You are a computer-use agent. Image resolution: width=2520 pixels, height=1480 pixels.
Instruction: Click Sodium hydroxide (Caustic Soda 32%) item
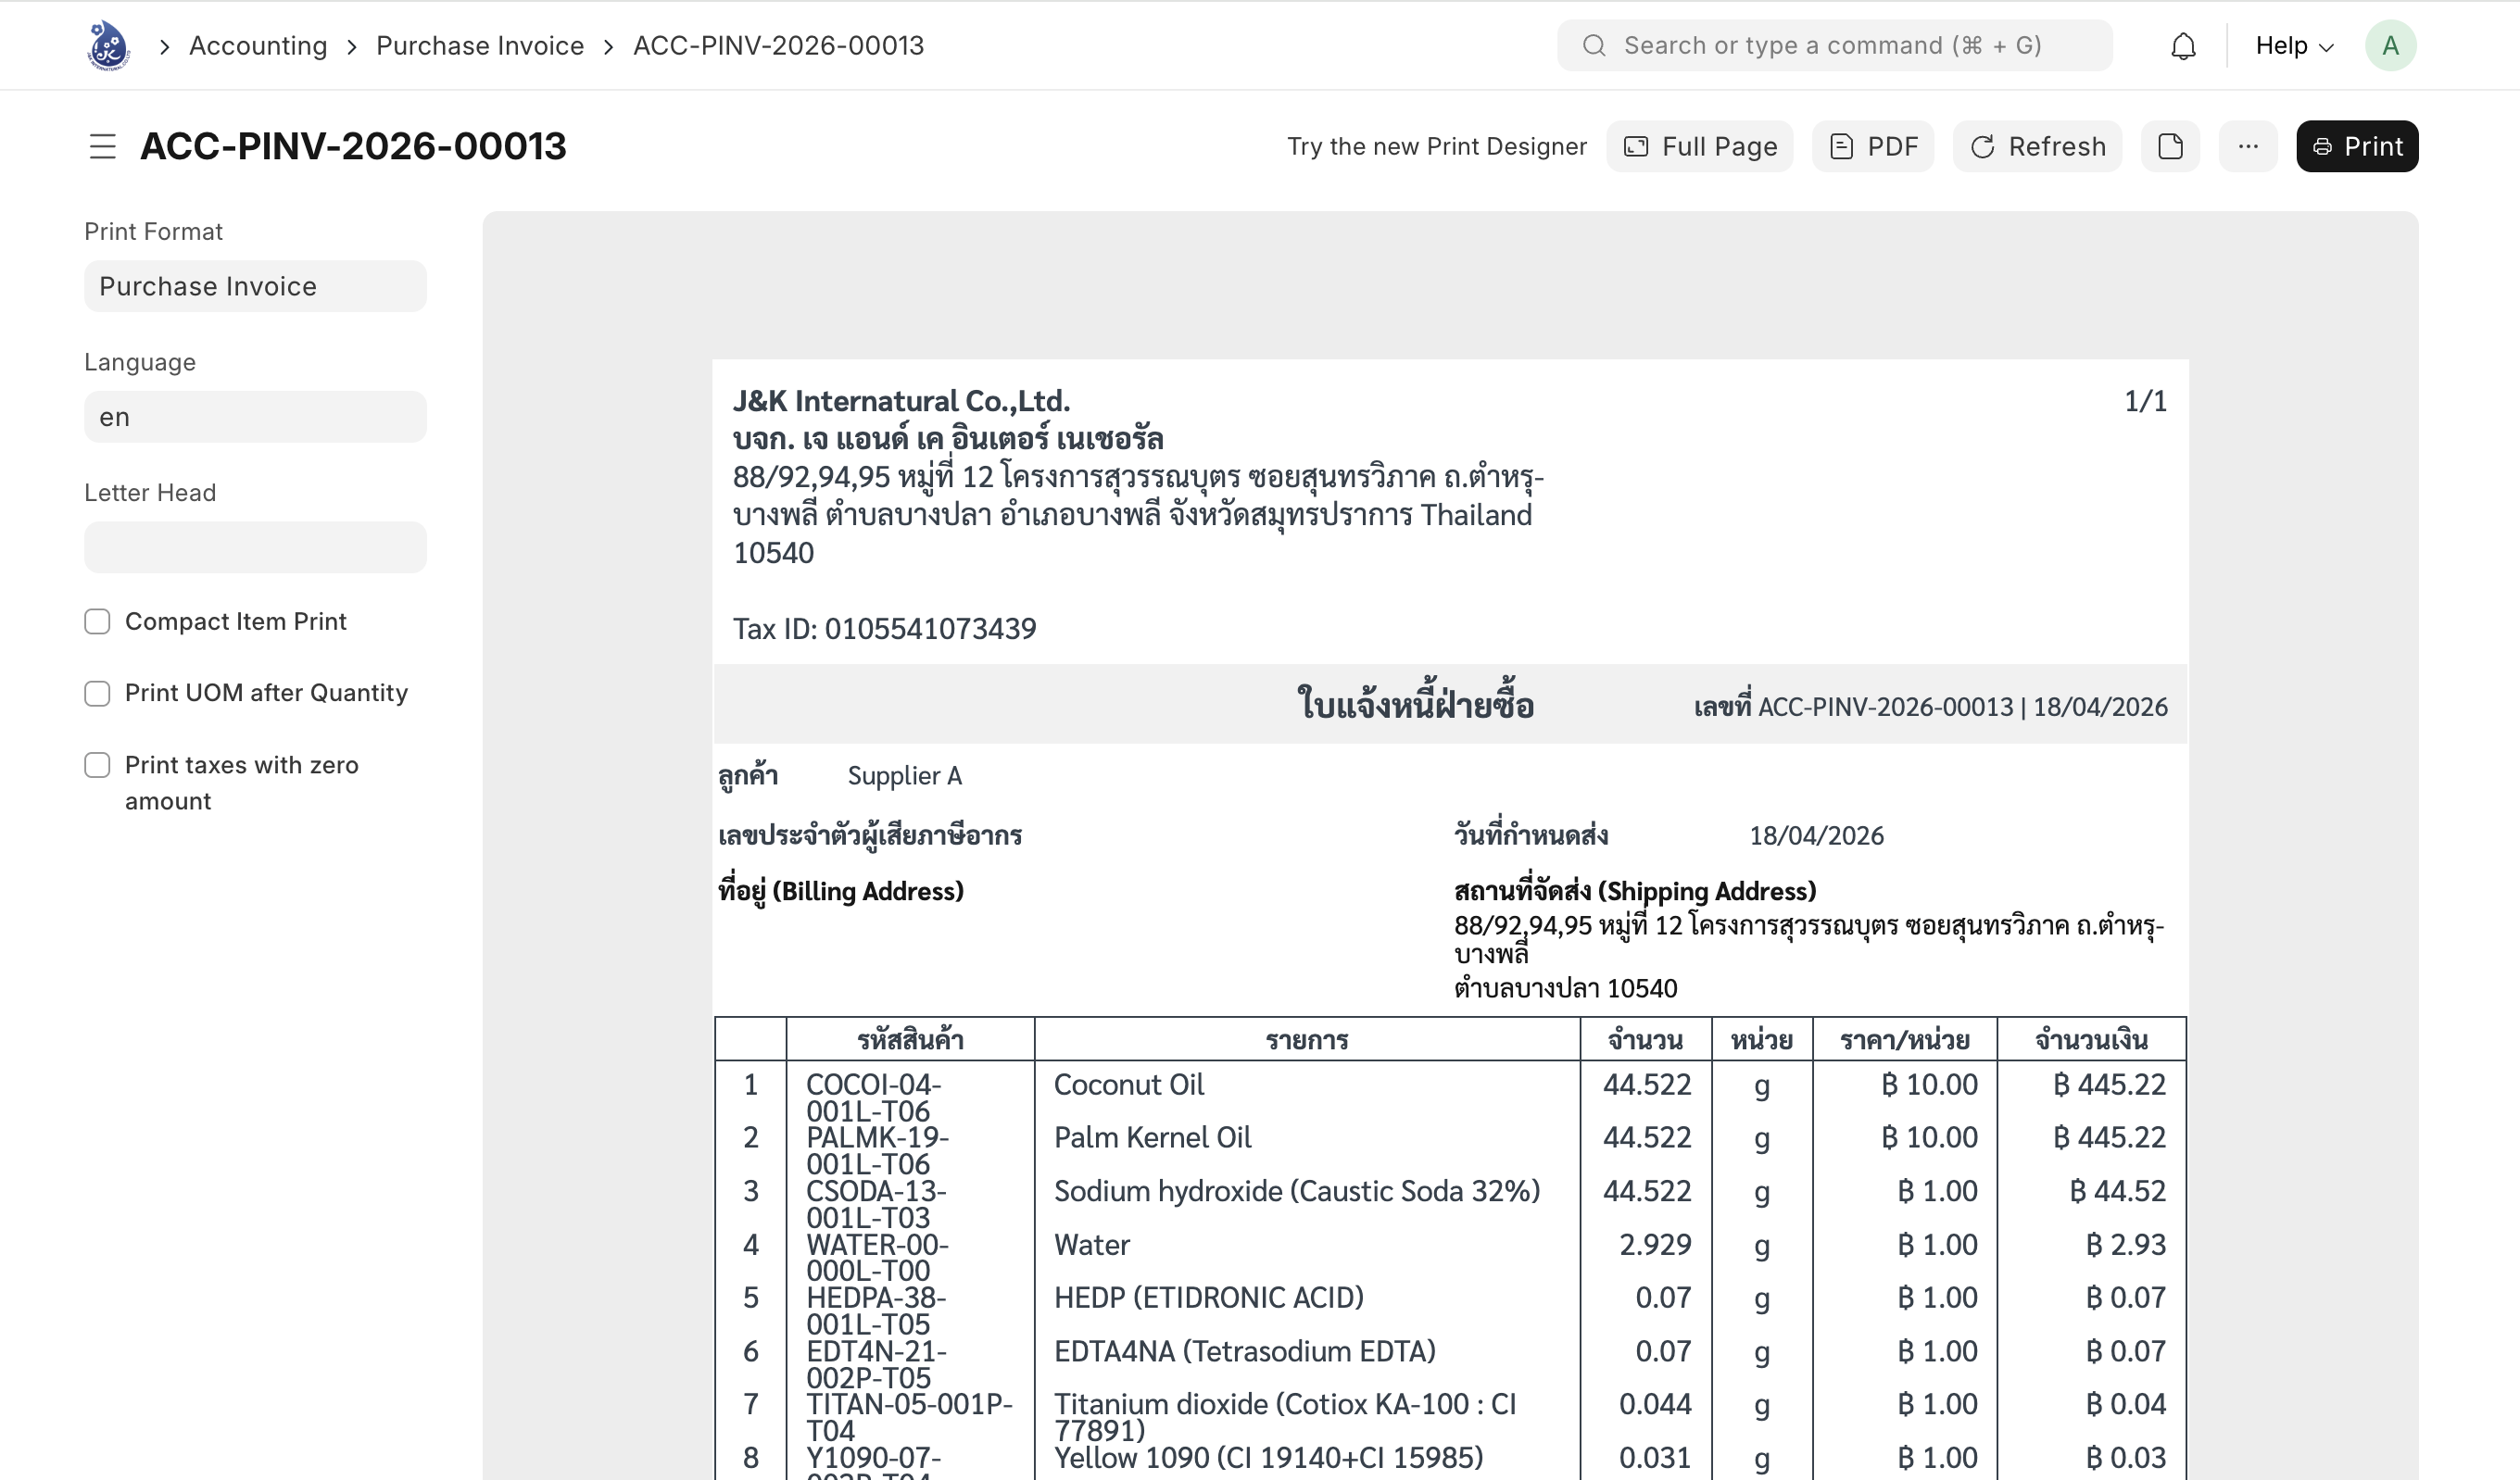(1296, 1192)
